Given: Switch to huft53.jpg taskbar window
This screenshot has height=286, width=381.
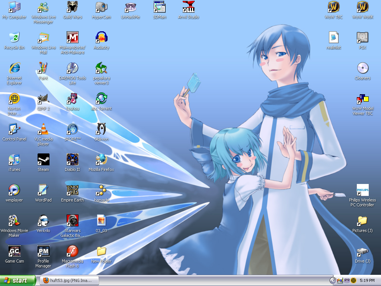Looking at the screenshot, I should point(70,280).
